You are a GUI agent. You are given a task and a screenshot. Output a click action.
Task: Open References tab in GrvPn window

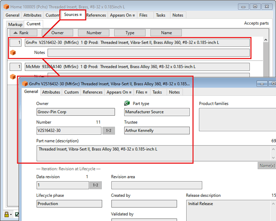[x=93, y=92]
